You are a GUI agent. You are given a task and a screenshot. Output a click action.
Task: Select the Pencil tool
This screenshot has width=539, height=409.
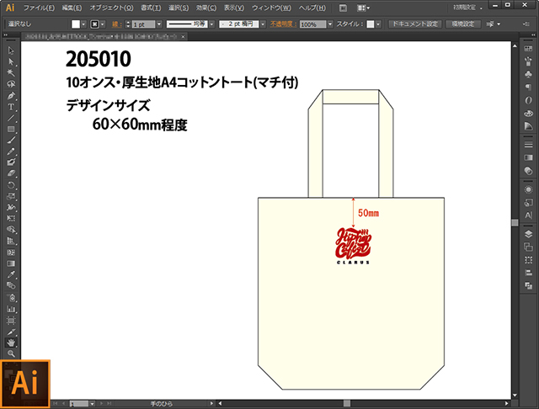(x=11, y=151)
